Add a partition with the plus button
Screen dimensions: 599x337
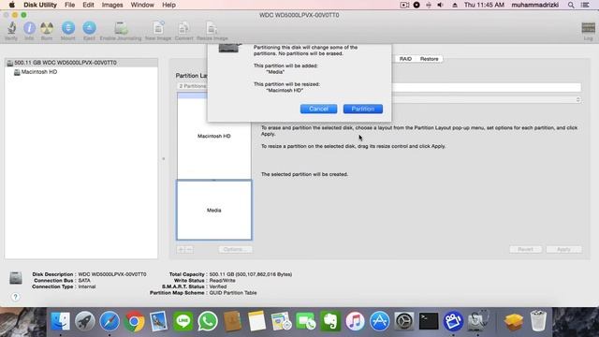[x=181, y=250]
